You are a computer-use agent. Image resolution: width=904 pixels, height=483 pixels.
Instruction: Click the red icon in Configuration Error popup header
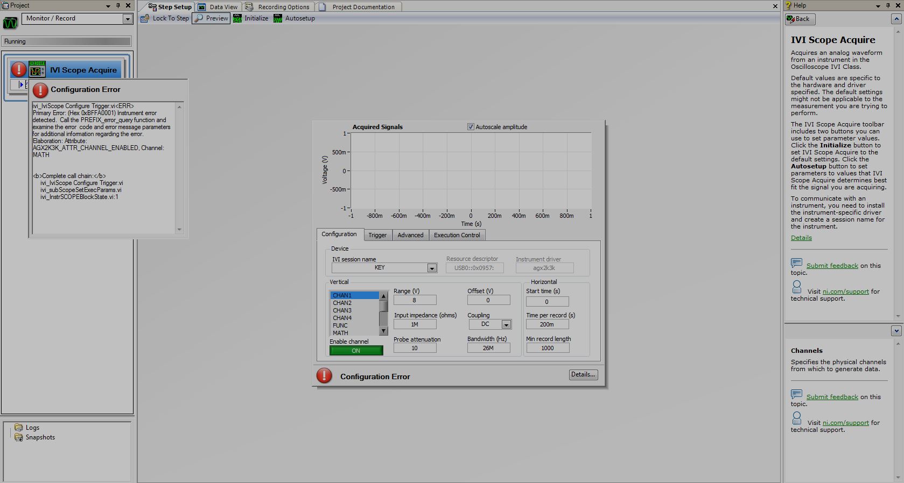click(x=40, y=90)
